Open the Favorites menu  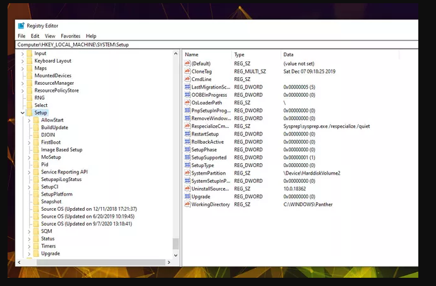pos(71,36)
